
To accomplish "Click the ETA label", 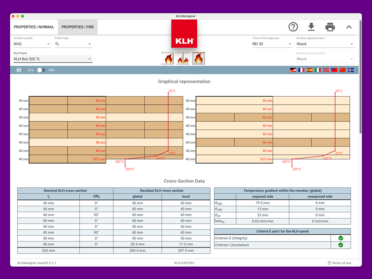I will coord(31,70).
